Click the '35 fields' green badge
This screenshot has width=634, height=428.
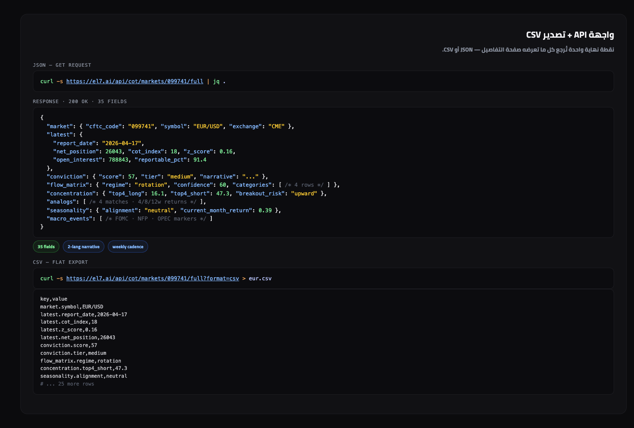point(46,246)
